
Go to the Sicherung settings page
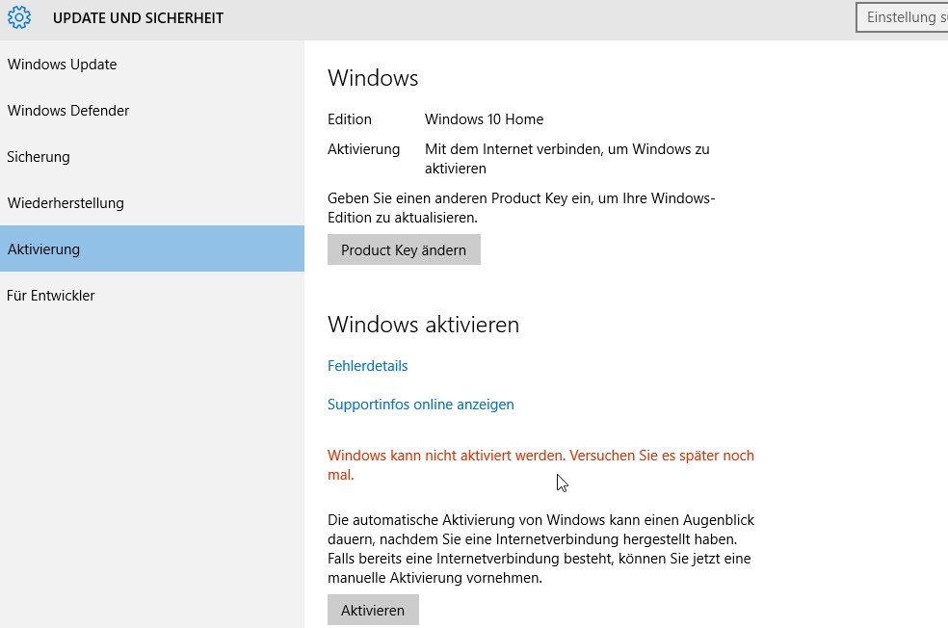[39, 157]
